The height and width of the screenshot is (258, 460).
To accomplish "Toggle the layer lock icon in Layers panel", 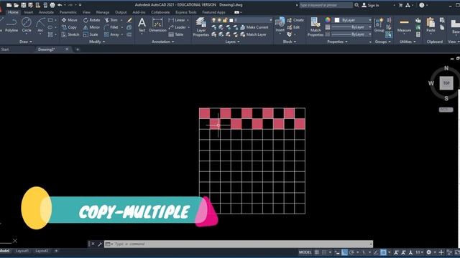I will pos(225,20).
